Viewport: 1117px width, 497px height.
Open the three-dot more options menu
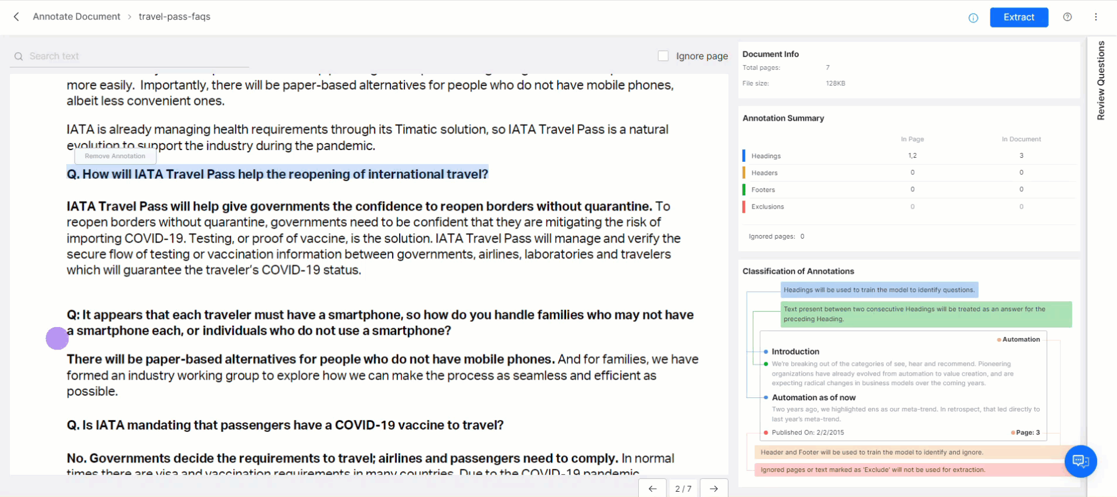click(x=1095, y=17)
